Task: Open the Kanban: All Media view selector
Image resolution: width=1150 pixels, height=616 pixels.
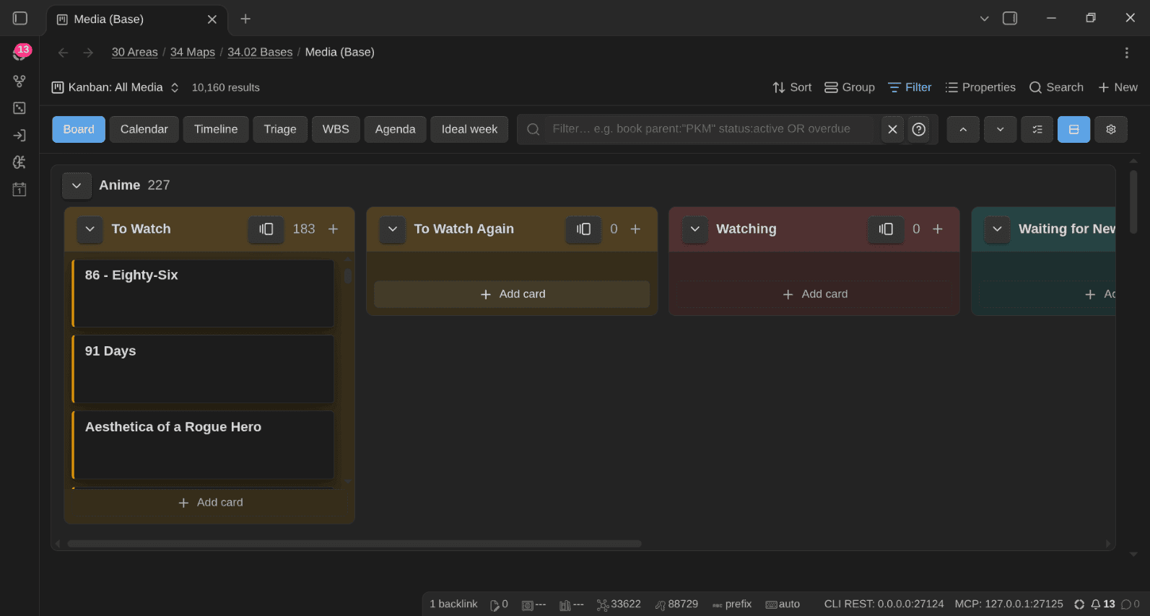Action: pos(116,87)
